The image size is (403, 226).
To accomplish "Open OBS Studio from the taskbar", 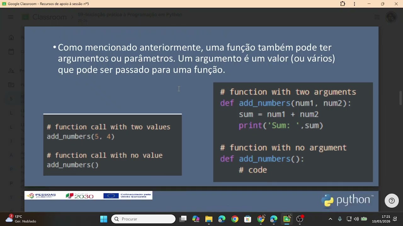I will pos(300,219).
